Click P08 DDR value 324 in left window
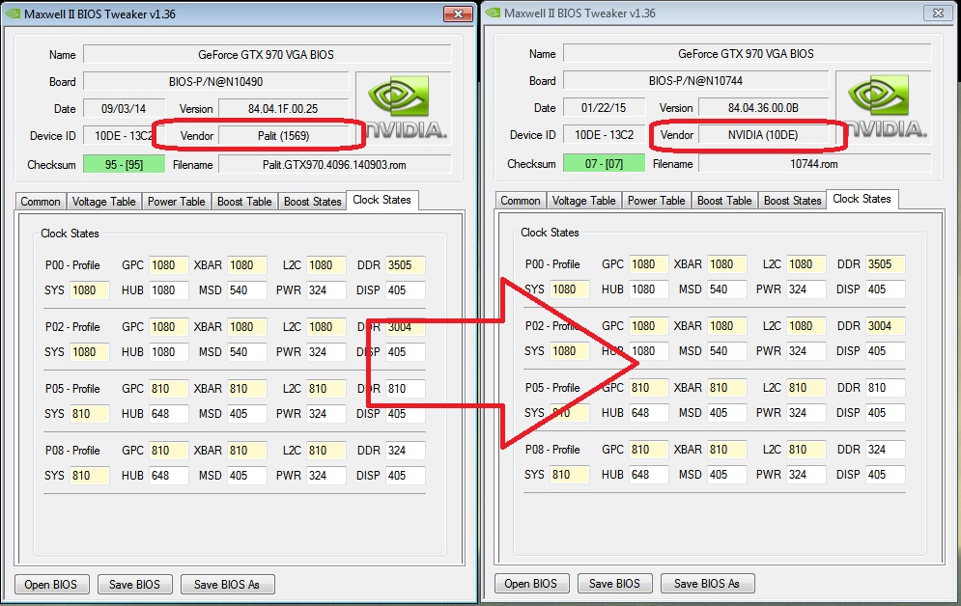The height and width of the screenshot is (606, 961). click(x=405, y=451)
